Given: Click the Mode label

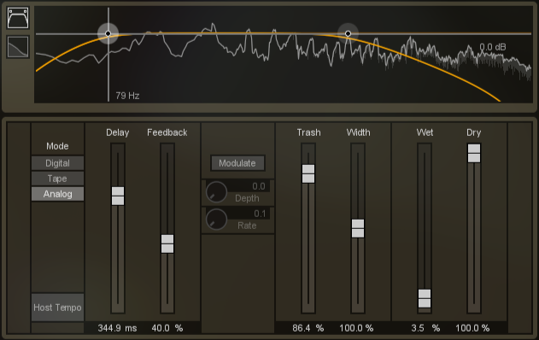Looking at the screenshot, I should pos(57,146).
